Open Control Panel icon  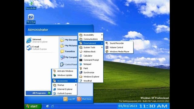(62, 64)
